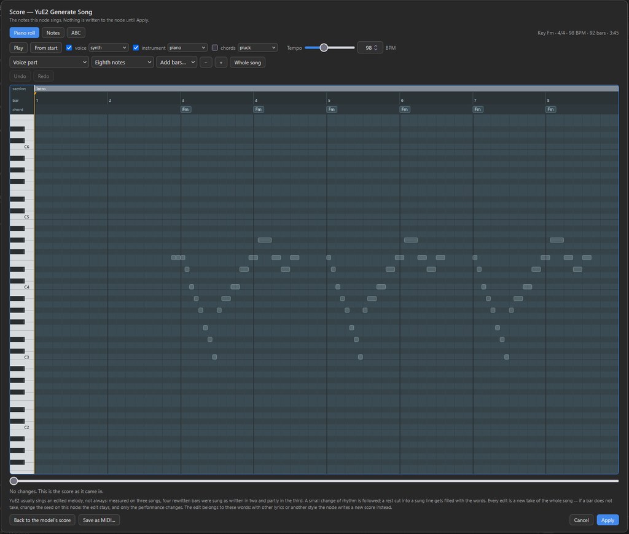Select the highest note in bar 8
This screenshot has width=629, height=534.
[x=557, y=240]
